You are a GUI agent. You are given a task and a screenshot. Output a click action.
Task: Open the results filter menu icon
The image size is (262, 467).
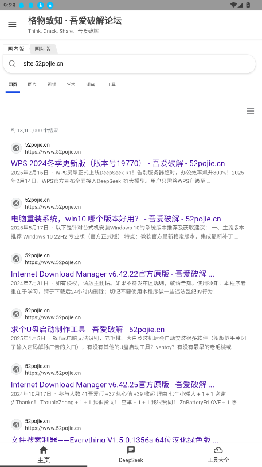pos(250,111)
